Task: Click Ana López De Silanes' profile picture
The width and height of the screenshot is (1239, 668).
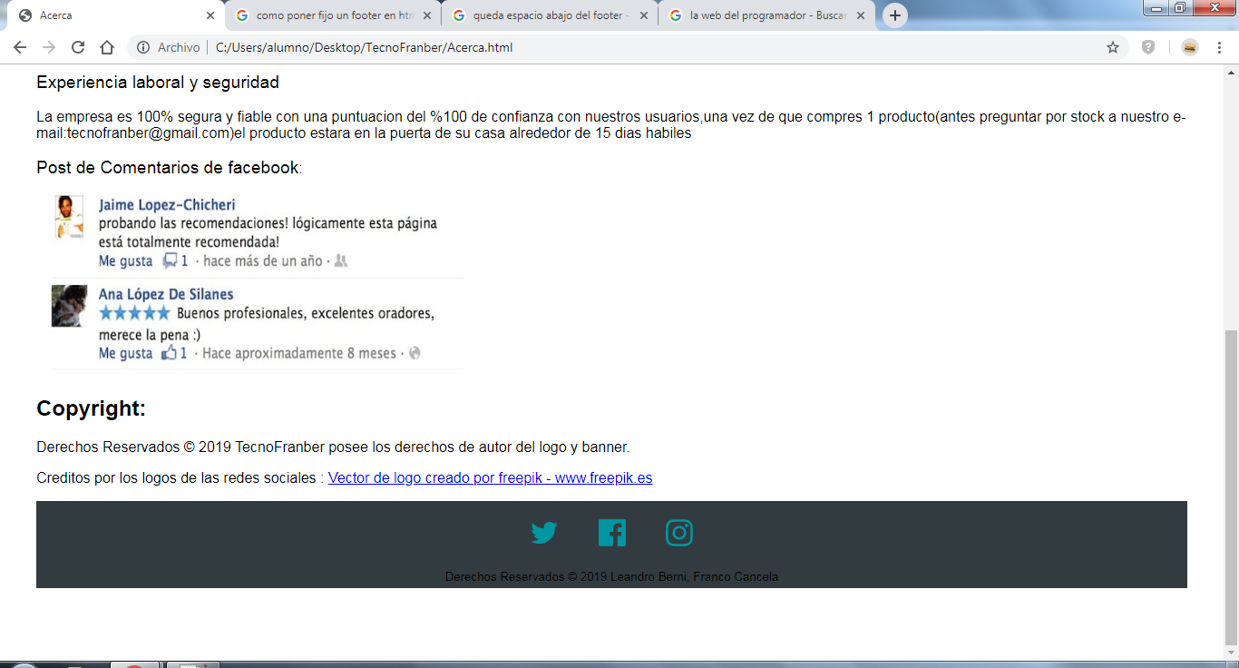Action: [69, 306]
